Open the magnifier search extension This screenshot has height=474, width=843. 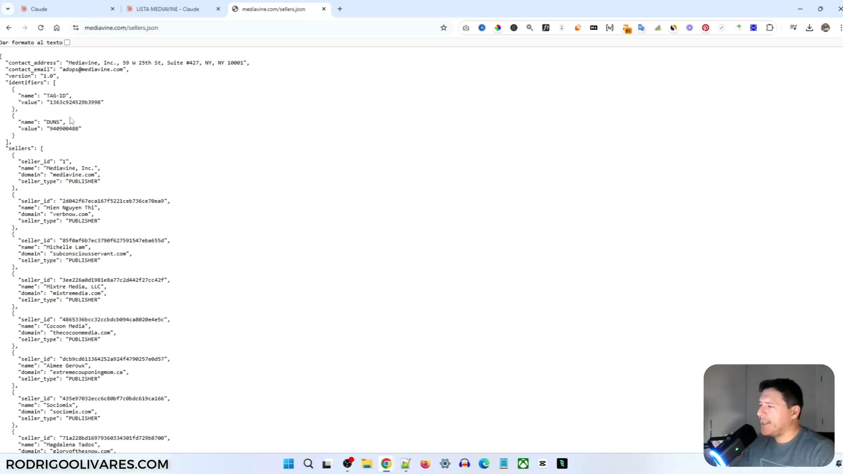pos(530,28)
